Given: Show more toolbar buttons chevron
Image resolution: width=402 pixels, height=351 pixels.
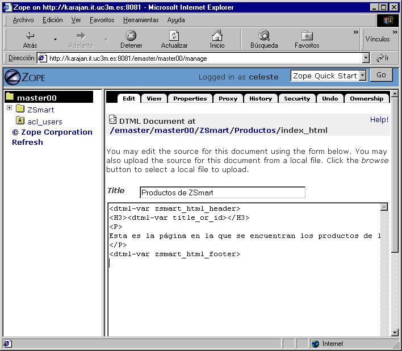Looking at the screenshot, I should point(355,32).
